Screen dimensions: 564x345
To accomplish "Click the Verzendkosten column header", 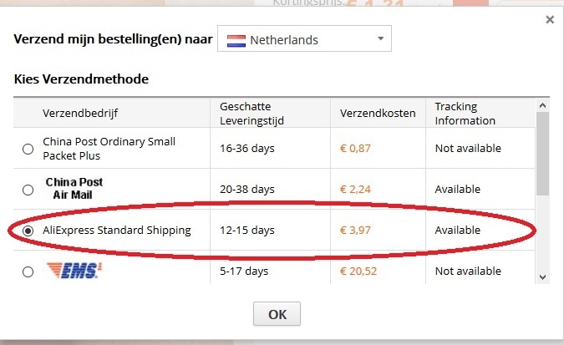I will pos(378,114).
